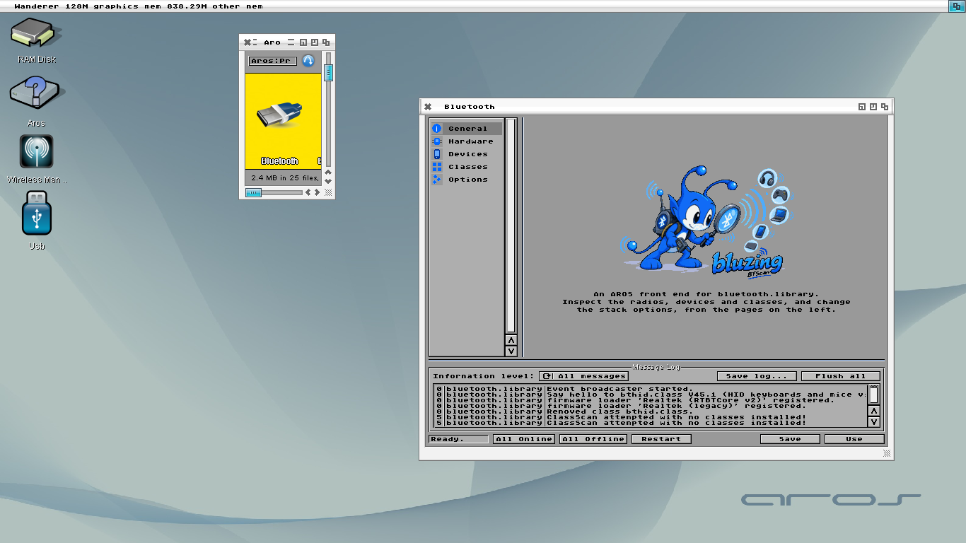This screenshot has height=543, width=966.
Task: Click the vertical scrollbar thumb in Aro window
Action: click(328, 72)
